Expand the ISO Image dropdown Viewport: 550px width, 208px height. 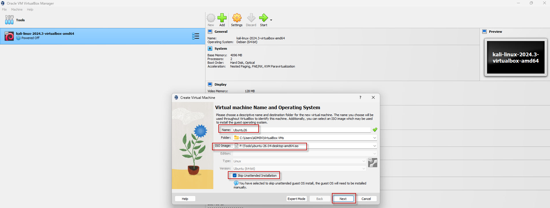click(x=374, y=146)
